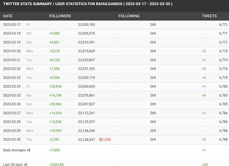Click follower gain +4,821

(54, 42)
